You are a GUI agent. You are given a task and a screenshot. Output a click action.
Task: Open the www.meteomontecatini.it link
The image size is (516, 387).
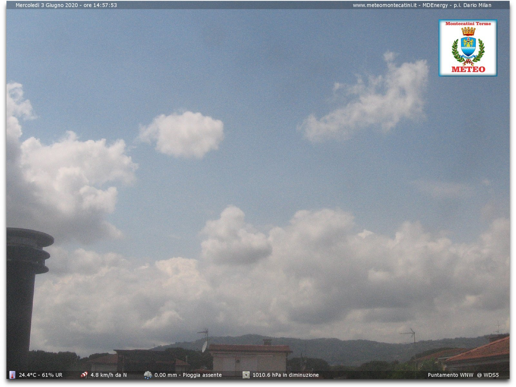coord(384,5)
